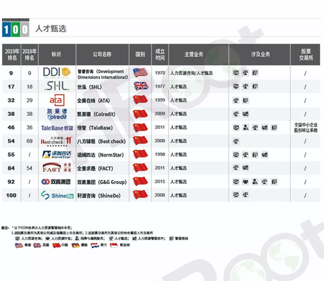
Task: Click the scale icon in the ShineDo row
Action: 245,195
